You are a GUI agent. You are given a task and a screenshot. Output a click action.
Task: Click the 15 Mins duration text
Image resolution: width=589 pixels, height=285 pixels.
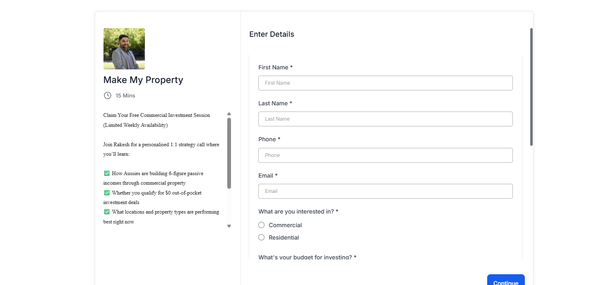pyautogui.click(x=125, y=96)
